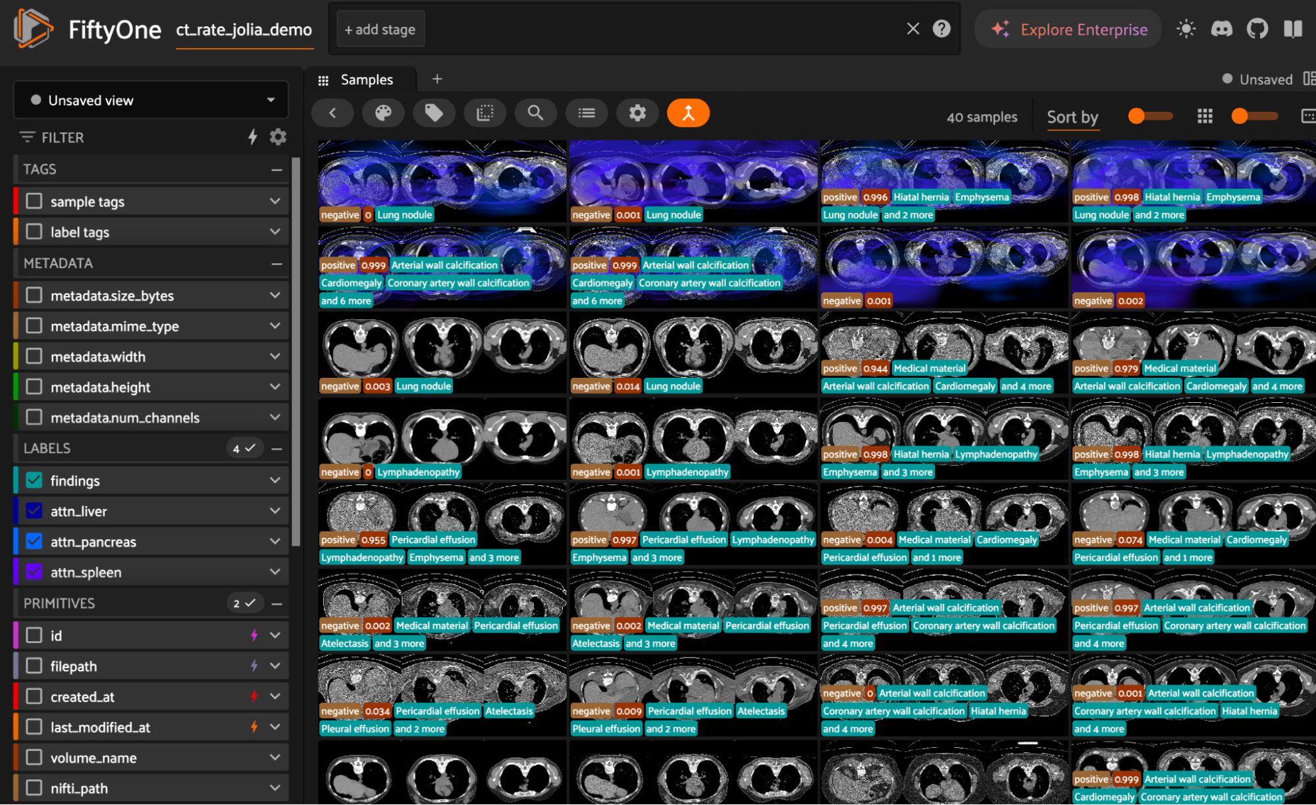This screenshot has width=1316, height=805.
Task: Open sidebar settings gear beside FILTER
Action: coord(278,137)
